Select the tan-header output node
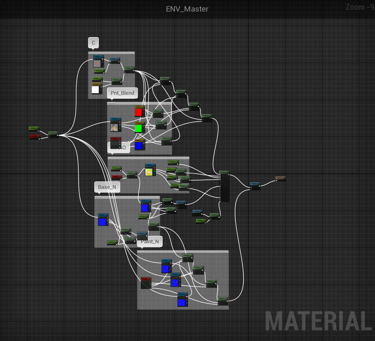Screen dimensions: 375x341 point(281,179)
